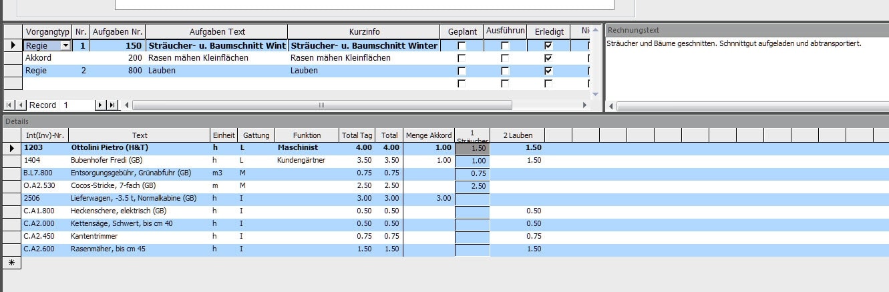
Task: Toggle Geplant checkbox for Sträucher- u. Baumschnitt
Action: point(462,46)
